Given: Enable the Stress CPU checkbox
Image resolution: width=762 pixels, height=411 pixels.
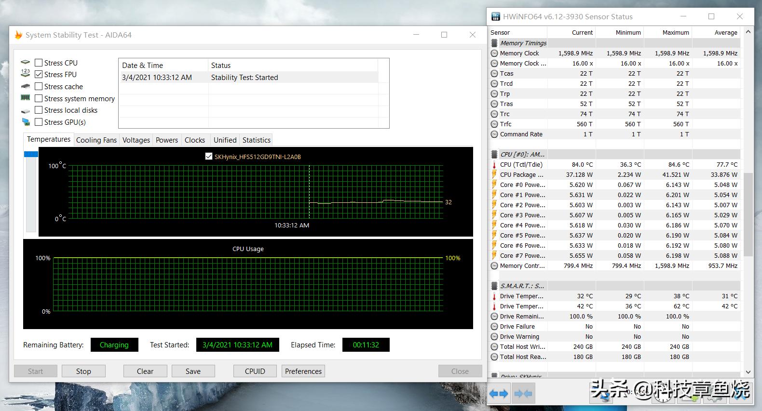Looking at the screenshot, I should (x=39, y=63).
